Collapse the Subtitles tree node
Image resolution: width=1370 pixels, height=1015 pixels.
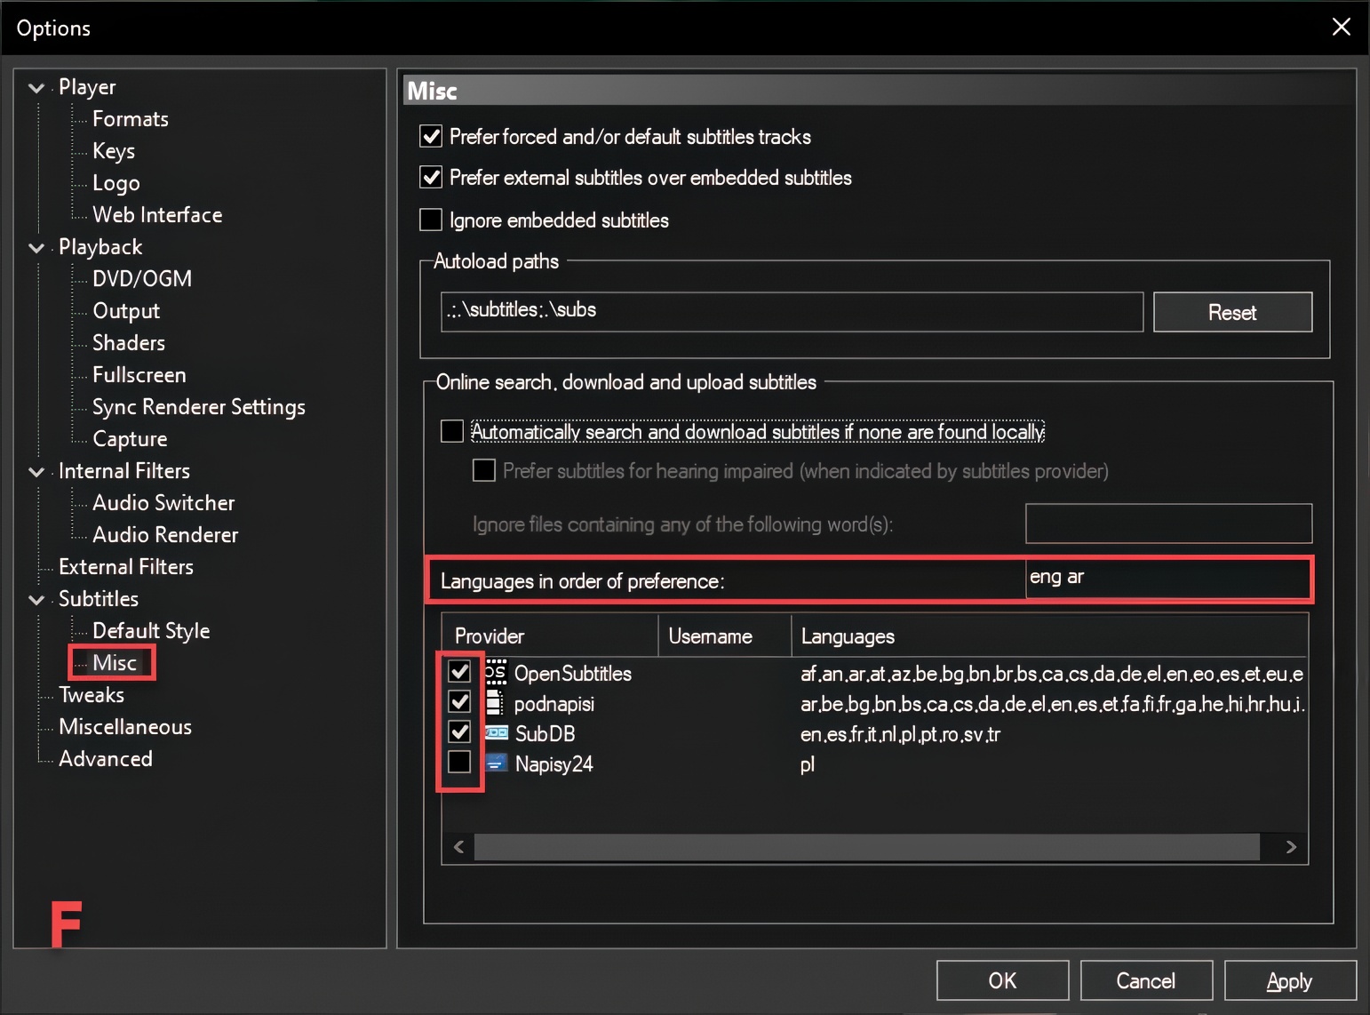[36, 600]
